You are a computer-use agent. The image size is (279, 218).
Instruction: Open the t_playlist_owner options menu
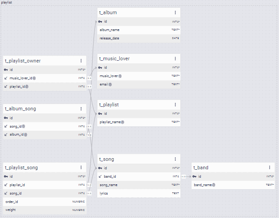[81, 61]
